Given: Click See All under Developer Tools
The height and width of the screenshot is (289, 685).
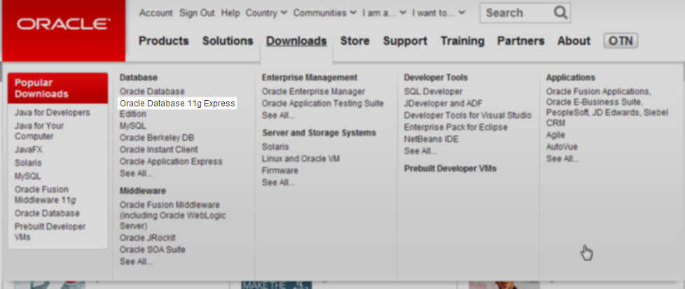Looking at the screenshot, I should pos(420,151).
